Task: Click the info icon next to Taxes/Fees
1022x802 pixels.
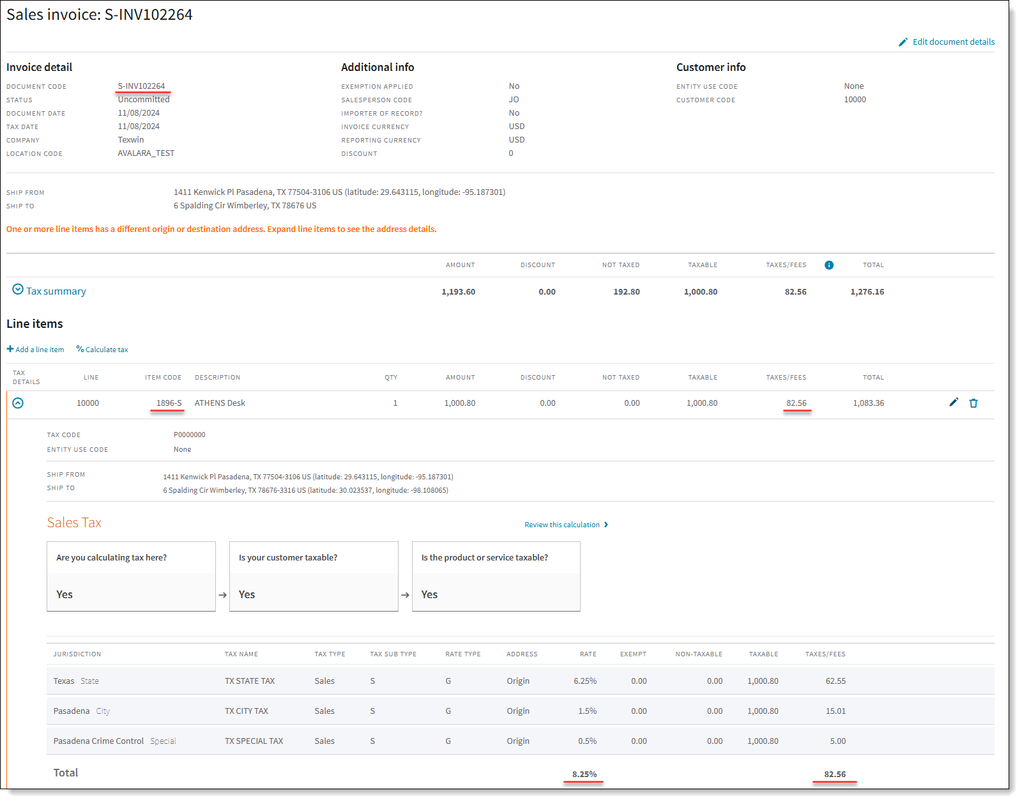Action: coord(828,265)
